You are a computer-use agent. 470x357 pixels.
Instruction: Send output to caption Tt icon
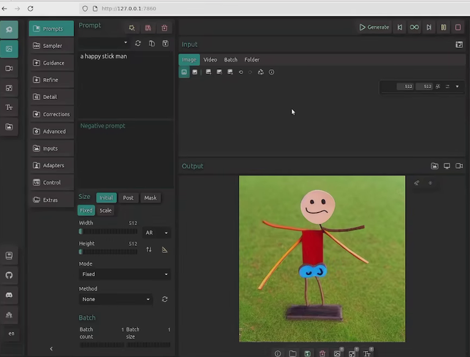click(367, 353)
